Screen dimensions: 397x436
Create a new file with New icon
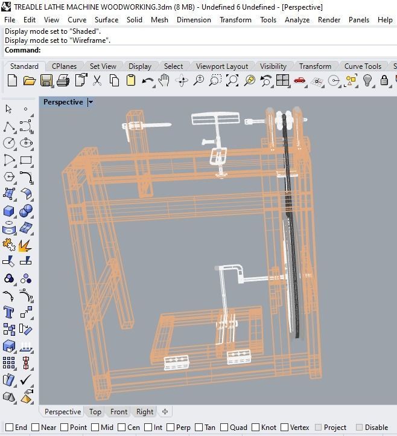pyautogui.click(x=12, y=81)
